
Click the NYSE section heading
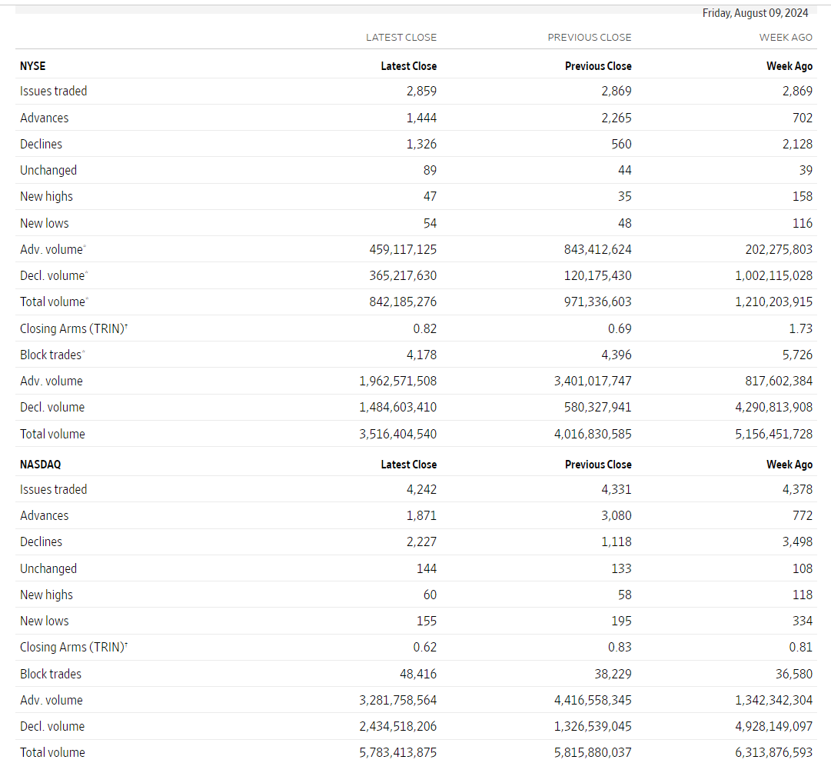33,66
